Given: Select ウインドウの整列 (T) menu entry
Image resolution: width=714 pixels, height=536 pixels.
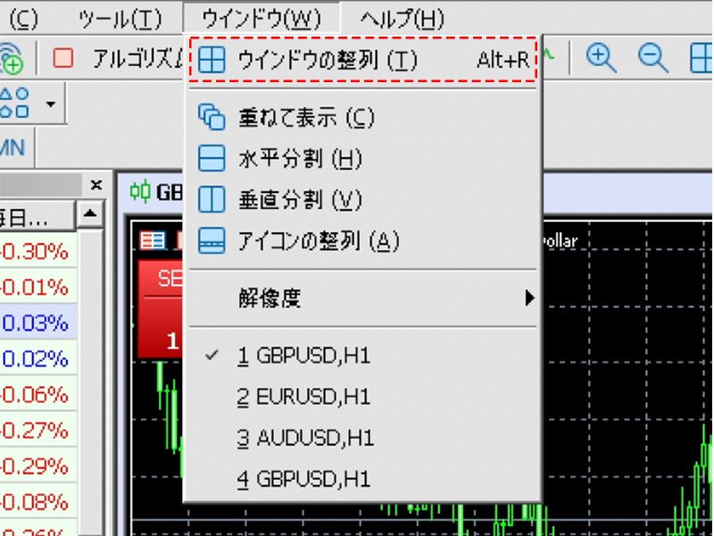Looking at the screenshot, I should coord(363,60).
